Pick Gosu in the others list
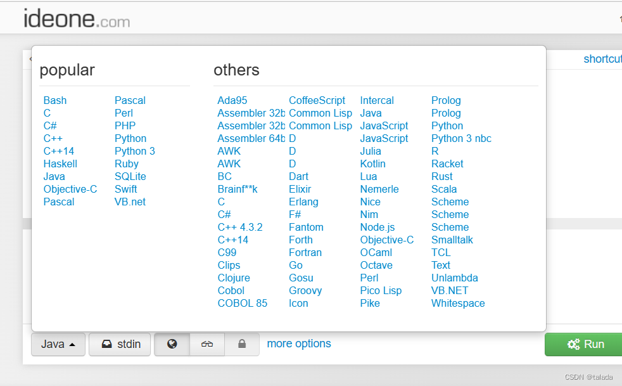 [301, 278]
